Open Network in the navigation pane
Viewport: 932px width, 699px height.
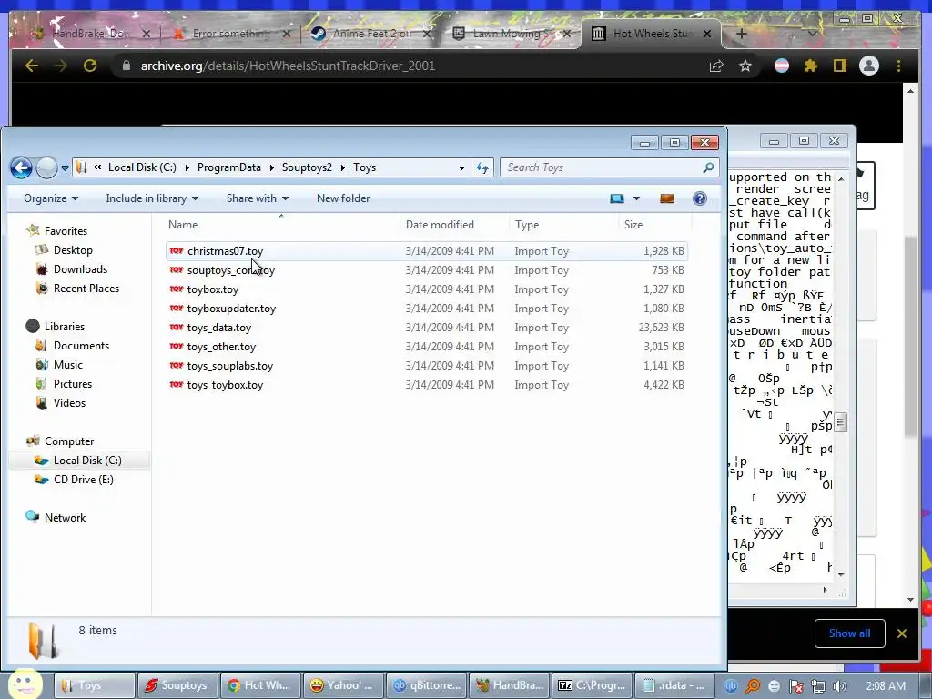[x=65, y=517]
